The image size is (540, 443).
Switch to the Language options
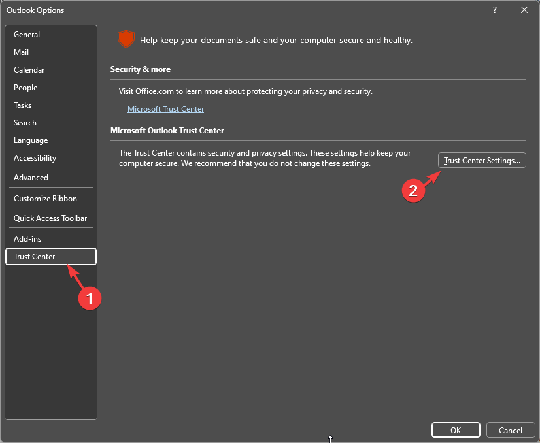(x=50, y=140)
